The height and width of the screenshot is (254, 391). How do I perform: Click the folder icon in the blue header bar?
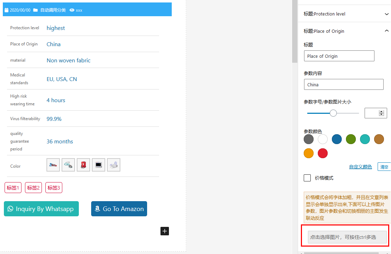point(36,10)
